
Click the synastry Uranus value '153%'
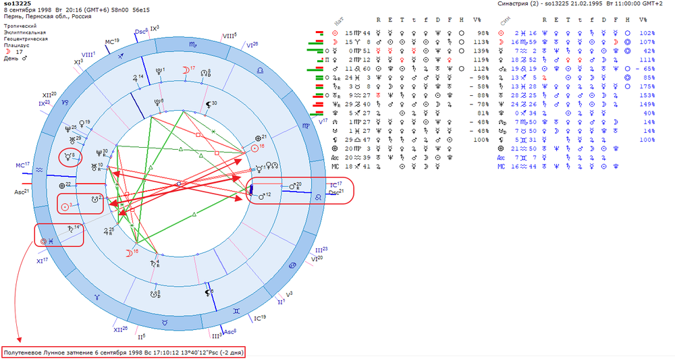click(647, 96)
